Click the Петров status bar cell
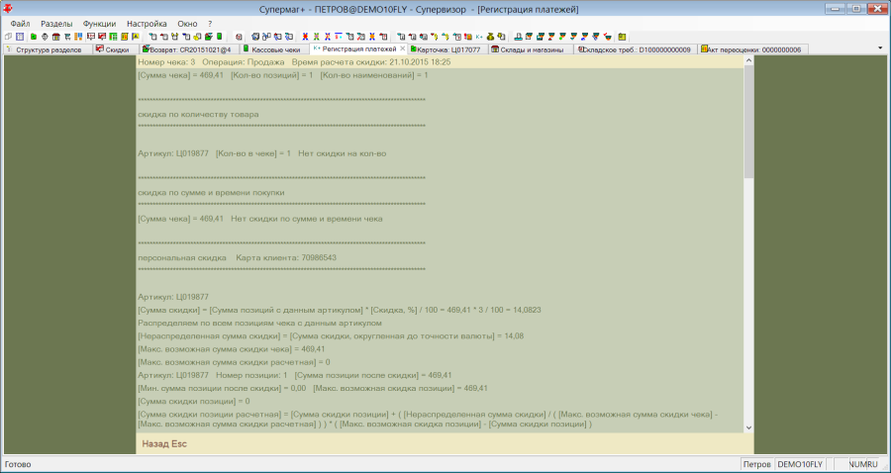 tap(757, 464)
